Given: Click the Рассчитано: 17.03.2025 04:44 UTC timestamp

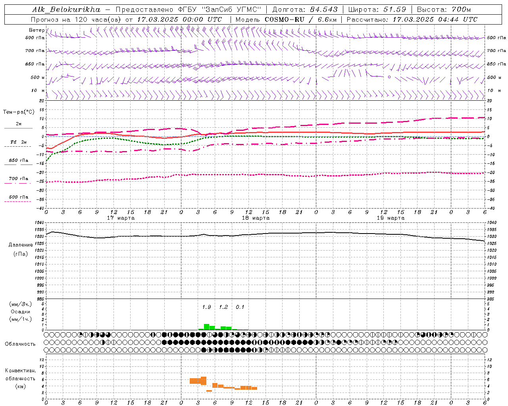Looking at the screenshot, I should (x=412, y=19).
